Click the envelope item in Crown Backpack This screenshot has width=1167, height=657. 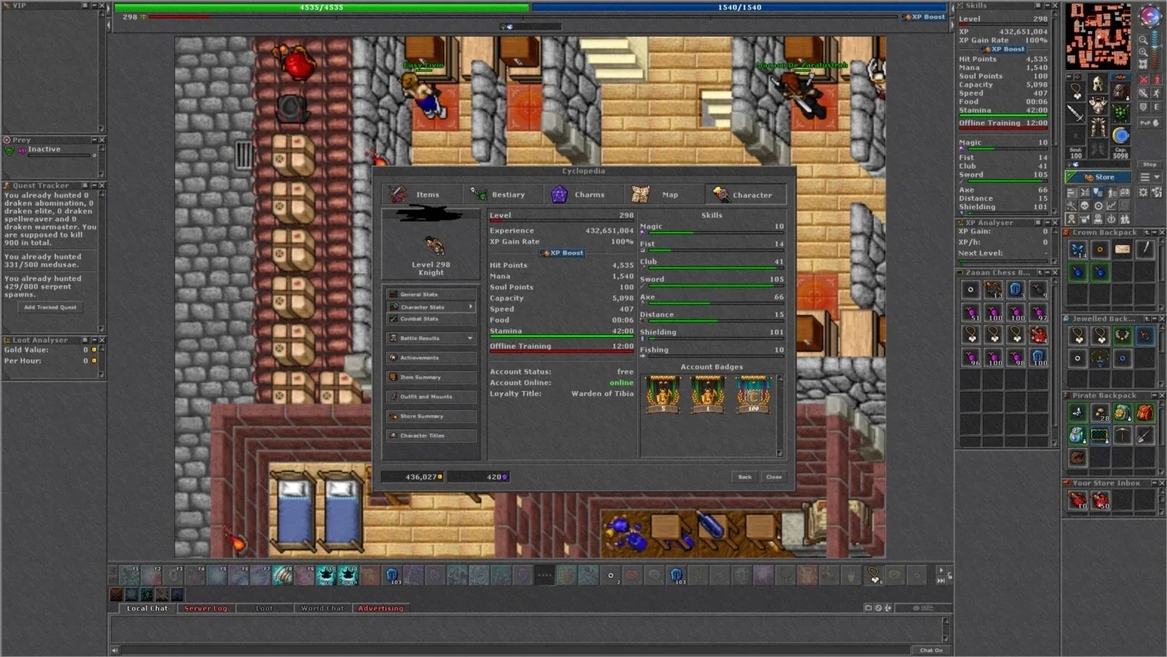coord(1122,249)
